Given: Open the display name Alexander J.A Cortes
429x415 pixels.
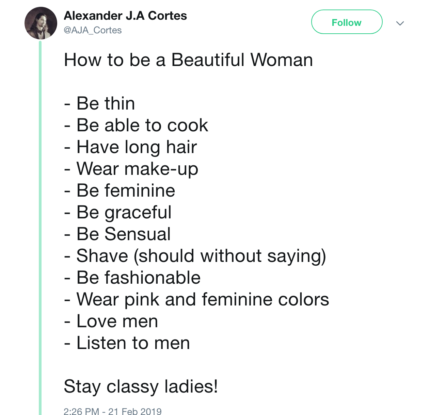Looking at the screenshot, I should pyautogui.click(x=125, y=16).
